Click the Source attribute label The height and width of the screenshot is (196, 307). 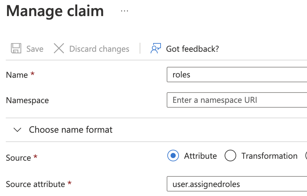tap(35, 184)
